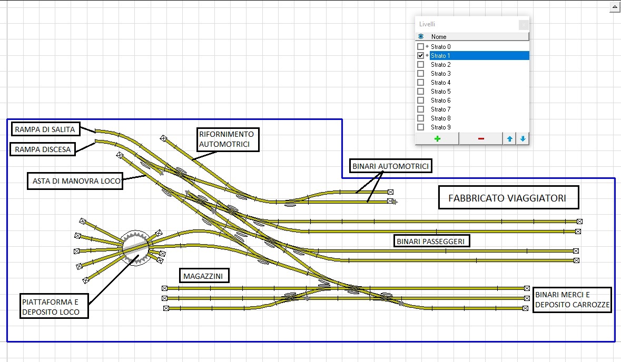The image size is (621, 362).
Task: Select the RAMPA DI SALITA label
Action: tap(45, 129)
